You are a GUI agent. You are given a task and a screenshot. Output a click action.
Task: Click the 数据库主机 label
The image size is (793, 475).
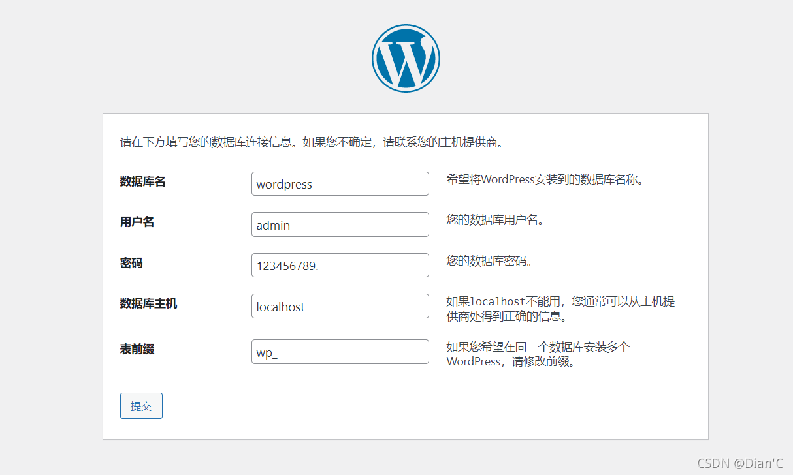(148, 303)
